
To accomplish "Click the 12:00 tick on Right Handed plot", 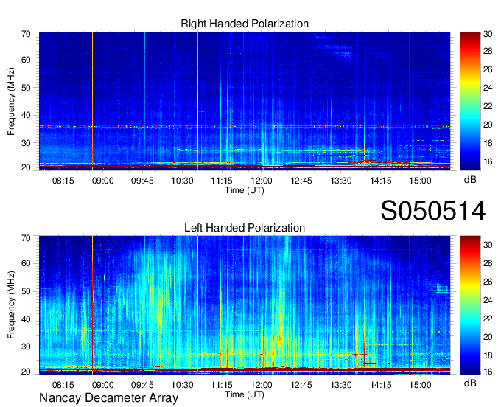I will point(262,181).
